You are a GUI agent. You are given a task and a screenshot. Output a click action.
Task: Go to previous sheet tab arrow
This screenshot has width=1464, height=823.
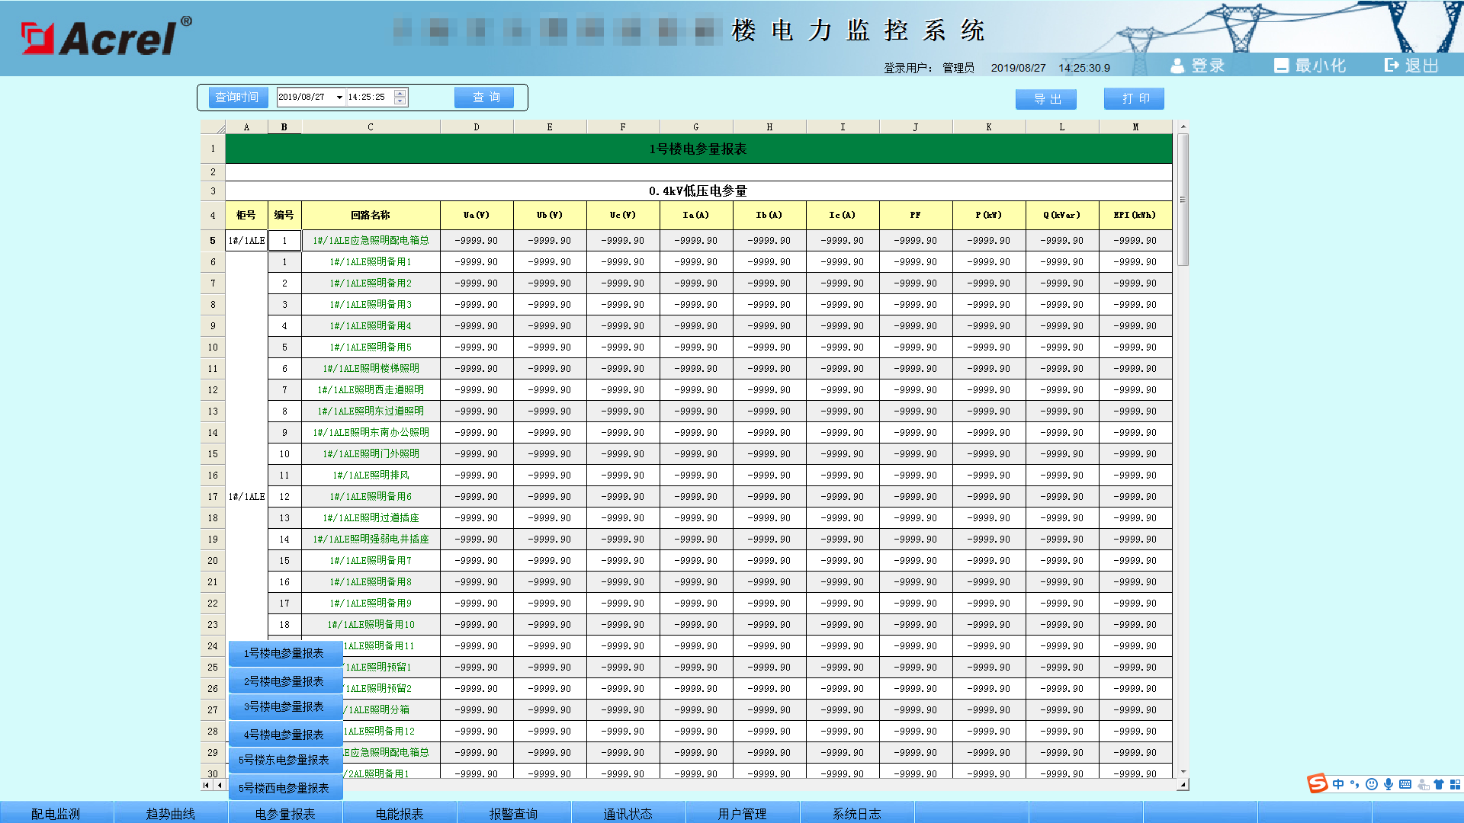[220, 785]
